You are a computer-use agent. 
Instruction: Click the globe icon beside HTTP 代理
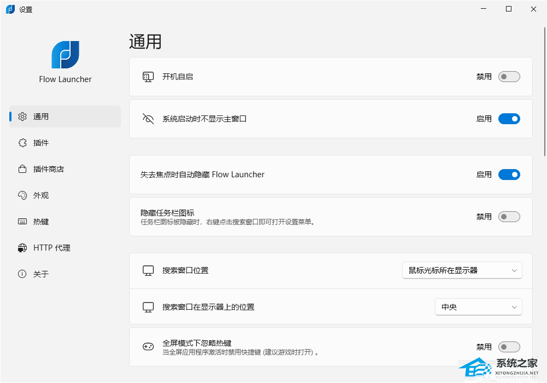point(22,248)
